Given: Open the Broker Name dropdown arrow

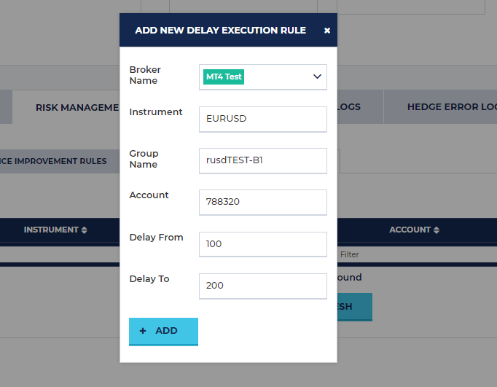Looking at the screenshot, I should point(317,77).
